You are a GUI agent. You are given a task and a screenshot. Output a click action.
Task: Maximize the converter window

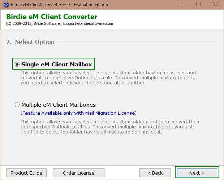point(198,4)
